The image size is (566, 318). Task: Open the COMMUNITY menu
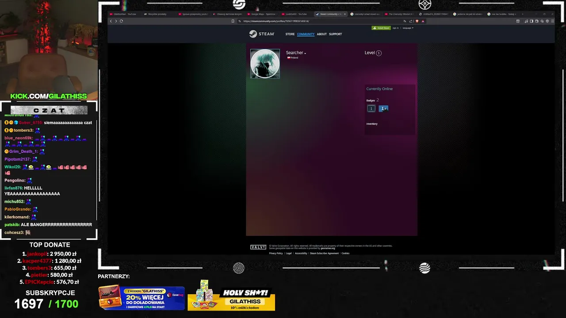tap(306, 34)
